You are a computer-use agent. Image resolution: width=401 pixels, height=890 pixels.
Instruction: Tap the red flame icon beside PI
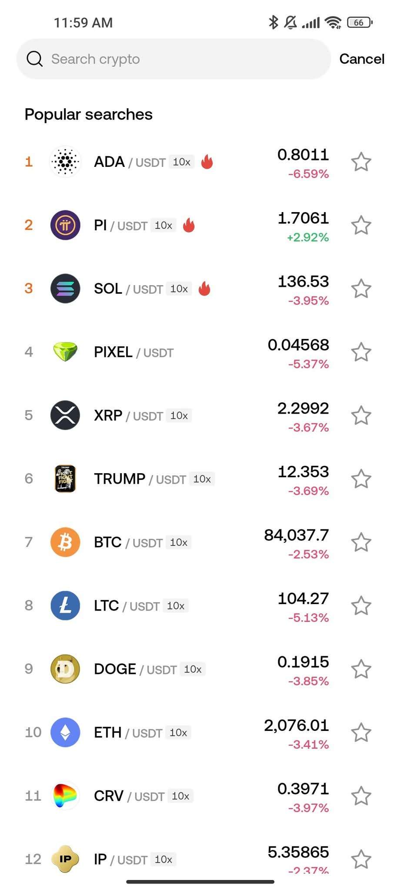pos(189,225)
